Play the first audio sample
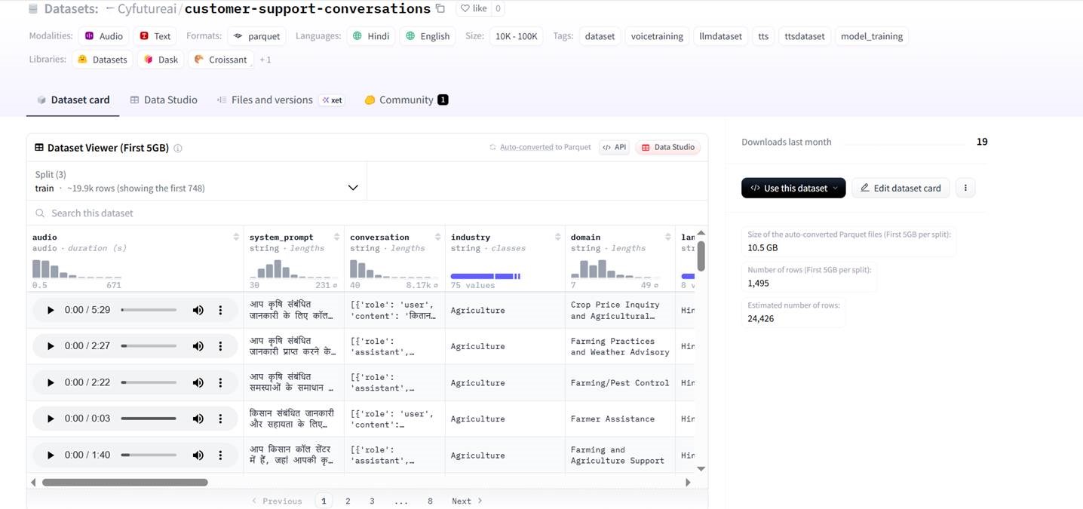Screen dimensions: 1083x509 point(51,309)
